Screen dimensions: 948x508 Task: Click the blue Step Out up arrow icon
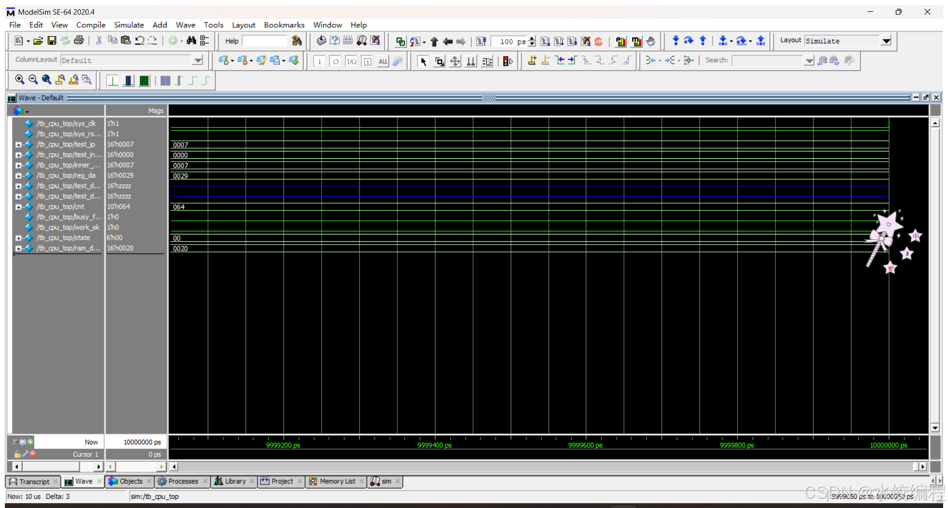(x=703, y=41)
